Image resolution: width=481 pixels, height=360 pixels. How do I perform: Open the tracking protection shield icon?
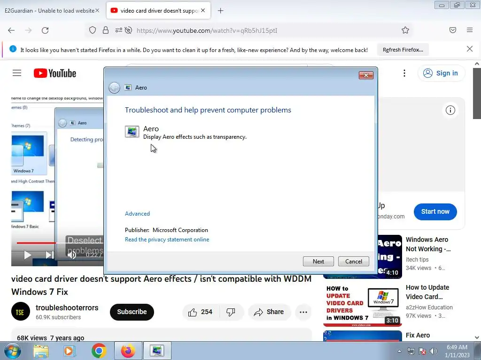(93, 30)
